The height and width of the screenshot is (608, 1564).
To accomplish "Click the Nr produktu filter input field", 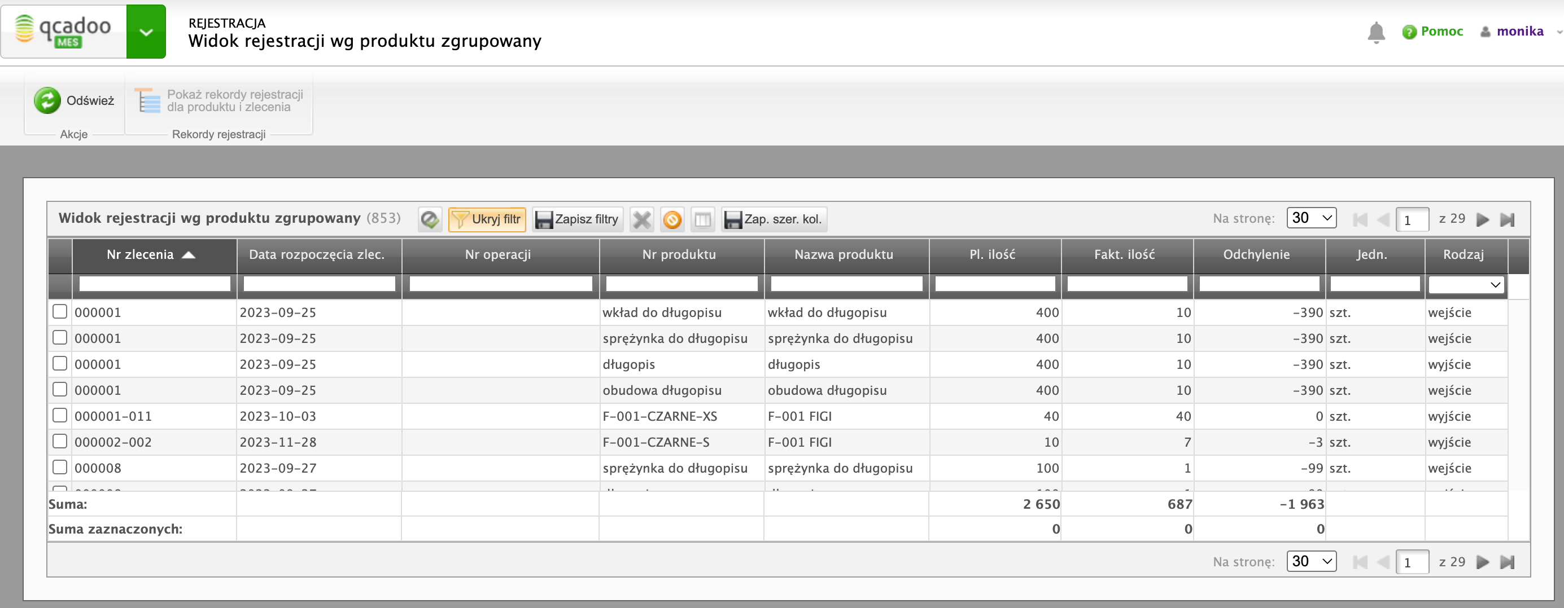I will [x=681, y=284].
